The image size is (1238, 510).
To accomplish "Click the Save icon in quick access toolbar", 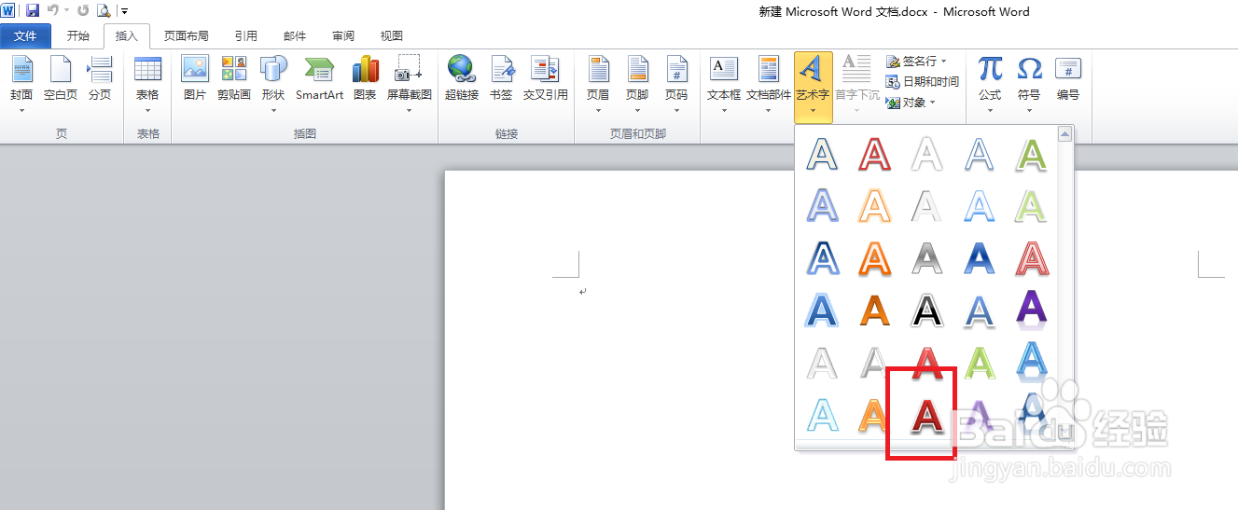I will [33, 10].
